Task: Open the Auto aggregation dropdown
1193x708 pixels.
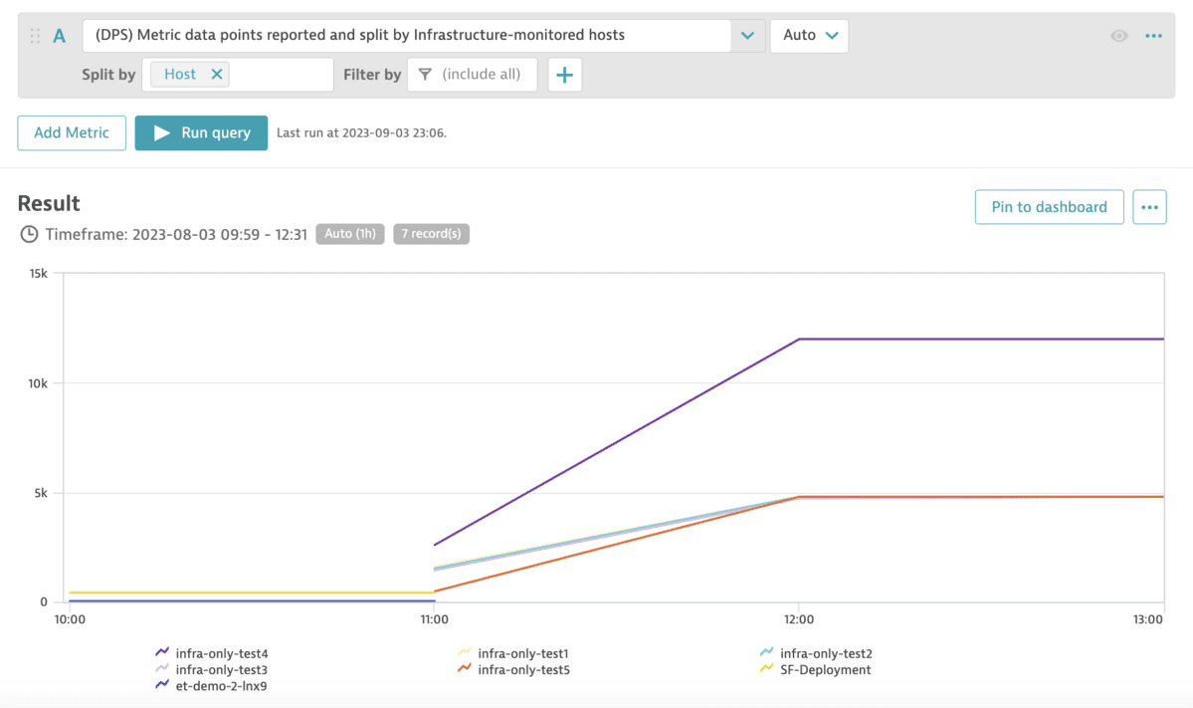Action: 808,35
